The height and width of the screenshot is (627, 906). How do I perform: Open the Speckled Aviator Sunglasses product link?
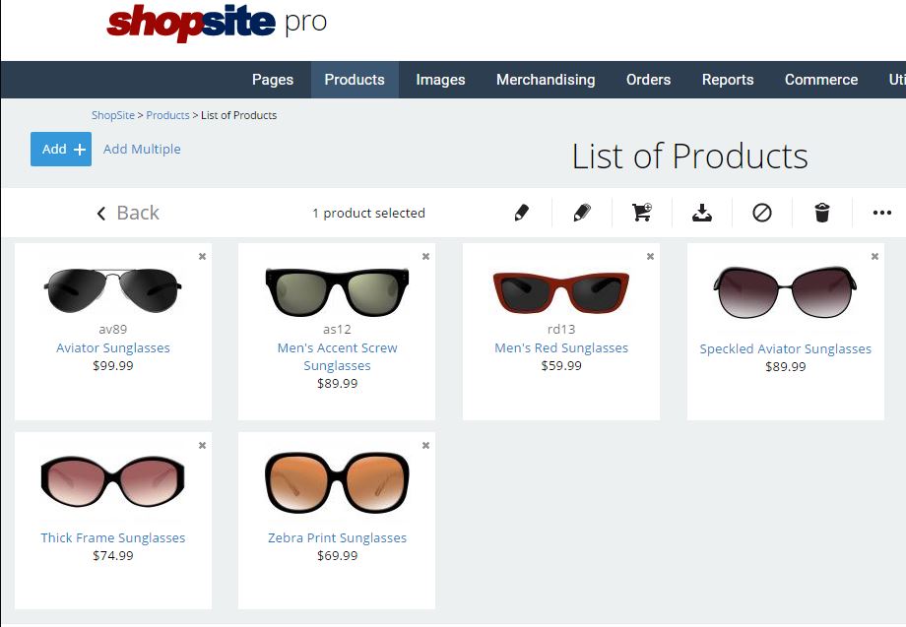[785, 348]
